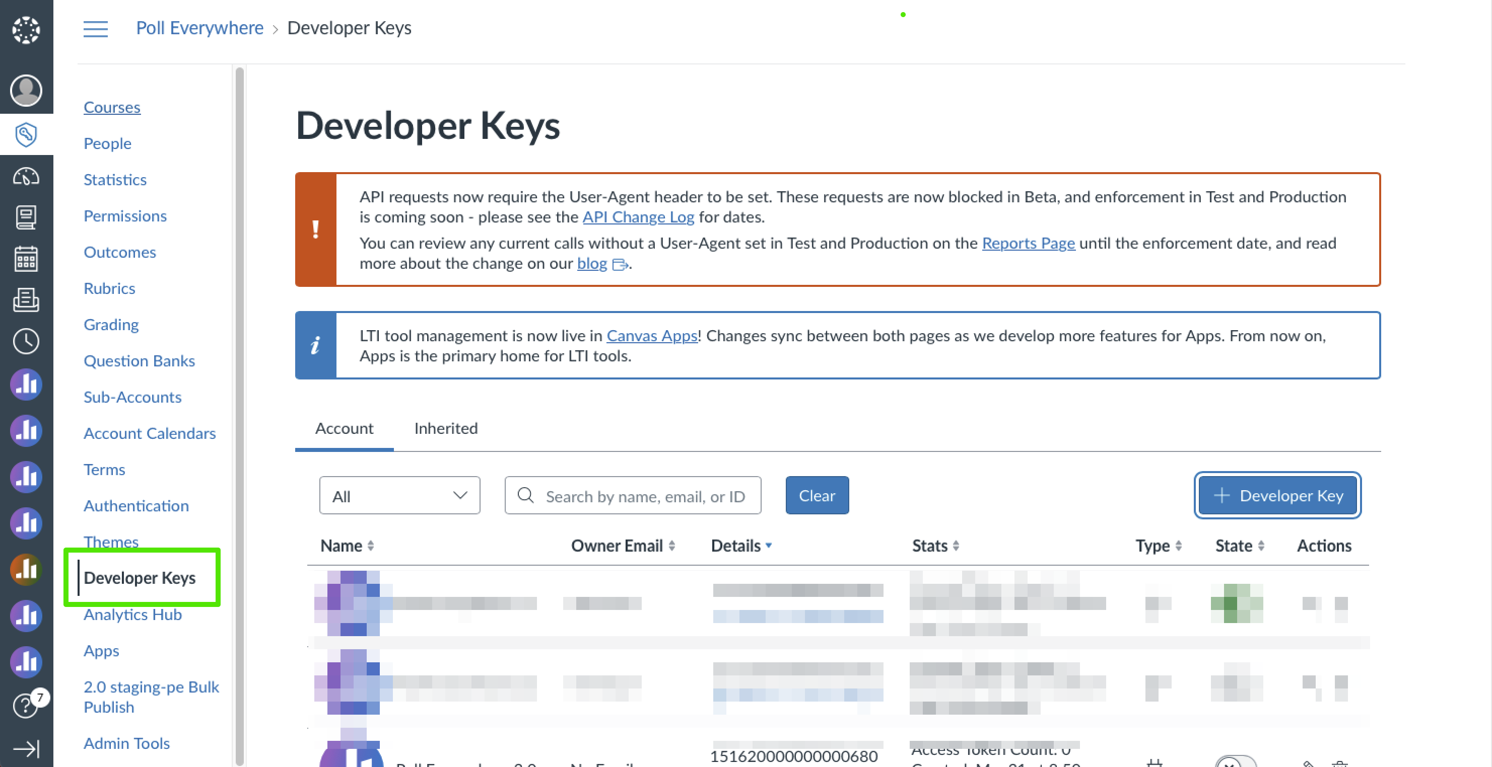Open the Courses book icon in global navigation
The image size is (1492, 767).
pos(26,217)
